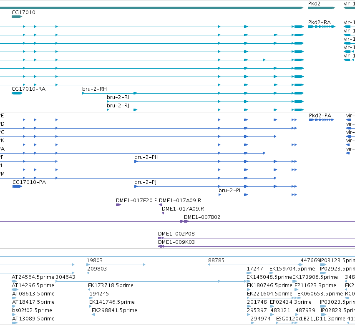This screenshot has width=355, height=325.
Task: Click the Pkd2-RA transcript label
Action: pyautogui.click(x=320, y=22)
